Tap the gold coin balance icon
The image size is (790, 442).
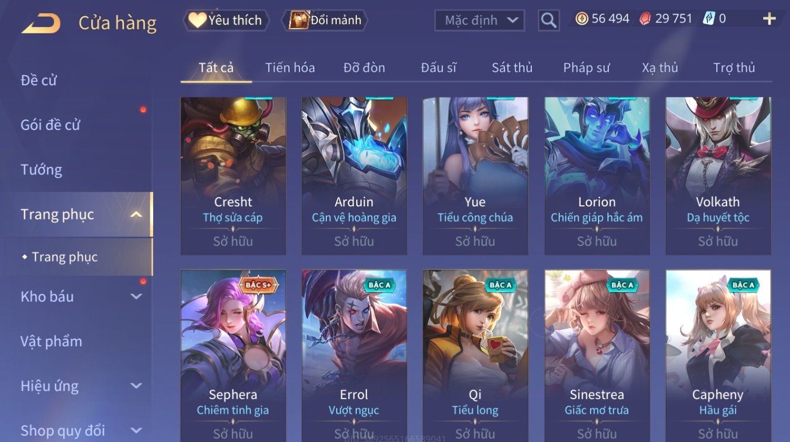pos(582,19)
